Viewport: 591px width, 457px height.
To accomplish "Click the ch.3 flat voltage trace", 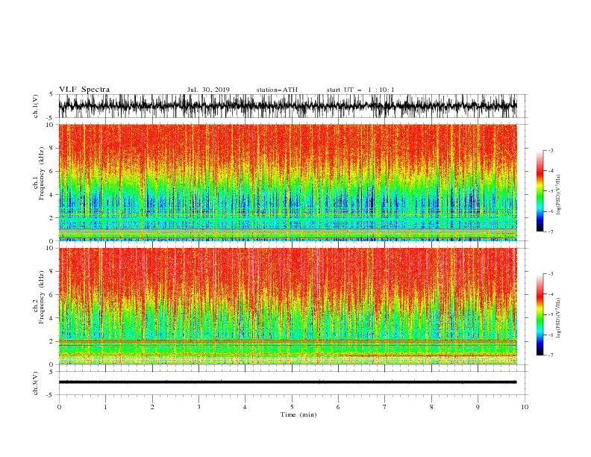I will point(287,382).
